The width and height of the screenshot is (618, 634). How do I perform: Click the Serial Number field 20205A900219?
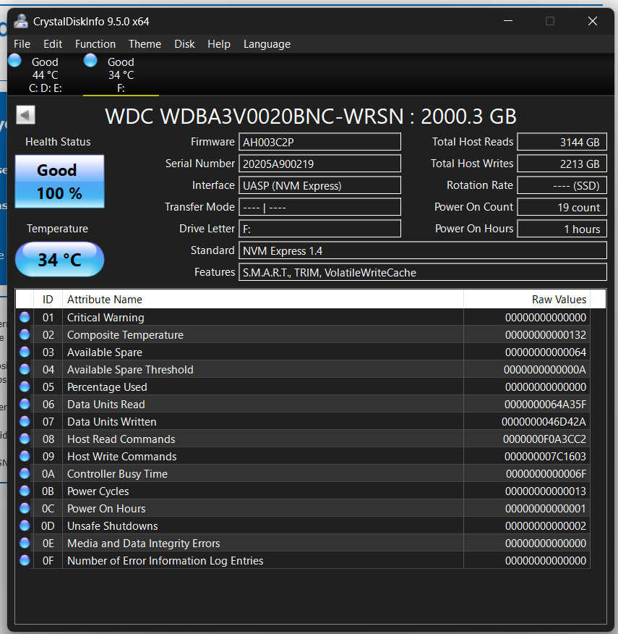[319, 164]
